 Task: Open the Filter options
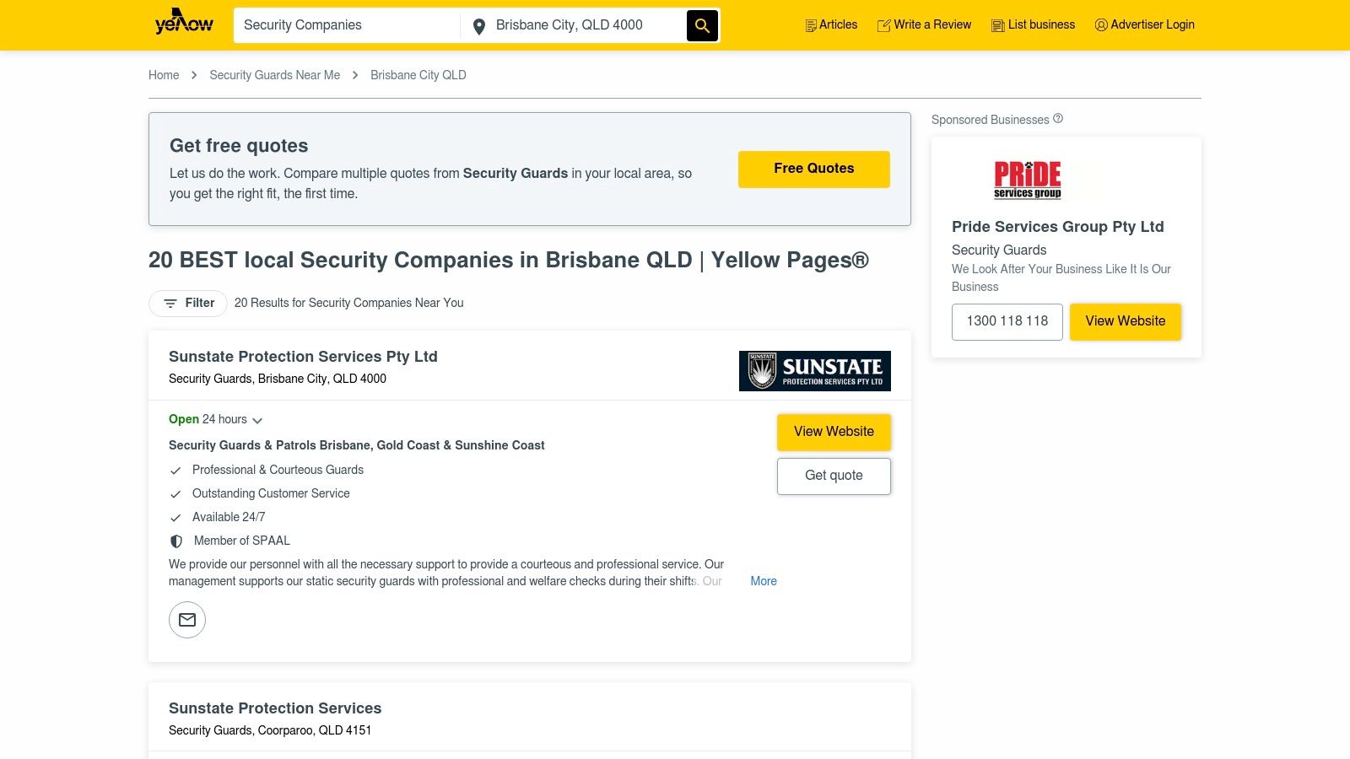pyautogui.click(x=187, y=303)
